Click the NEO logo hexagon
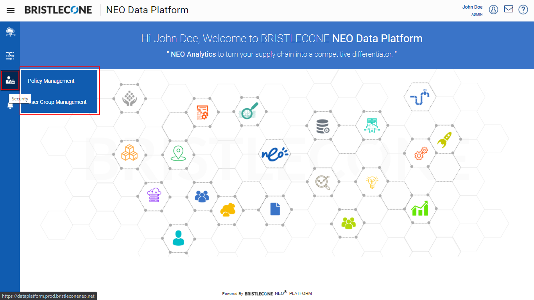Image resolution: width=534 pixels, height=300 pixels. point(275,154)
